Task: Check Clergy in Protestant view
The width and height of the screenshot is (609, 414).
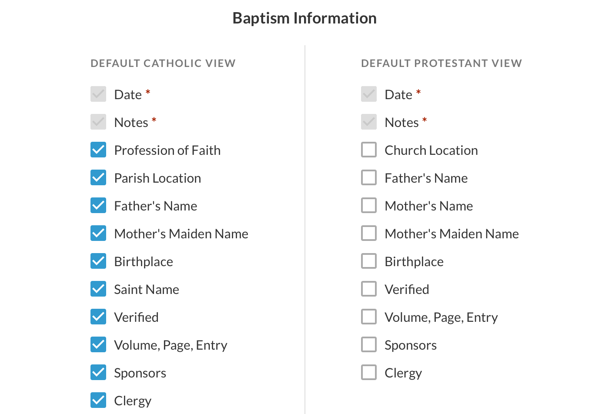Action: 369,372
